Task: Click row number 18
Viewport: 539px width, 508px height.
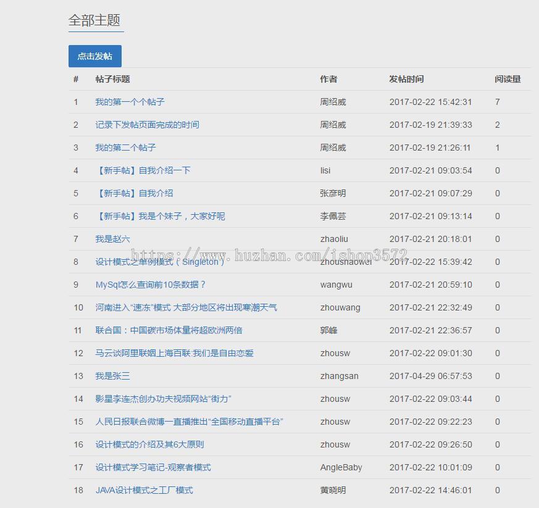Action: (x=78, y=491)
